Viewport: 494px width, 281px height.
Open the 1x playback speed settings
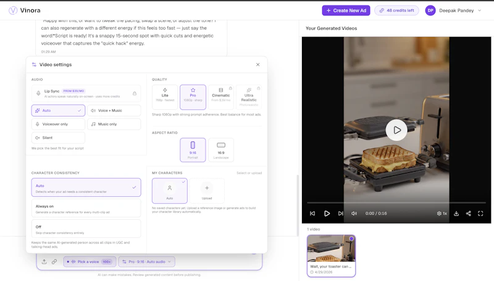coord(442,213)
